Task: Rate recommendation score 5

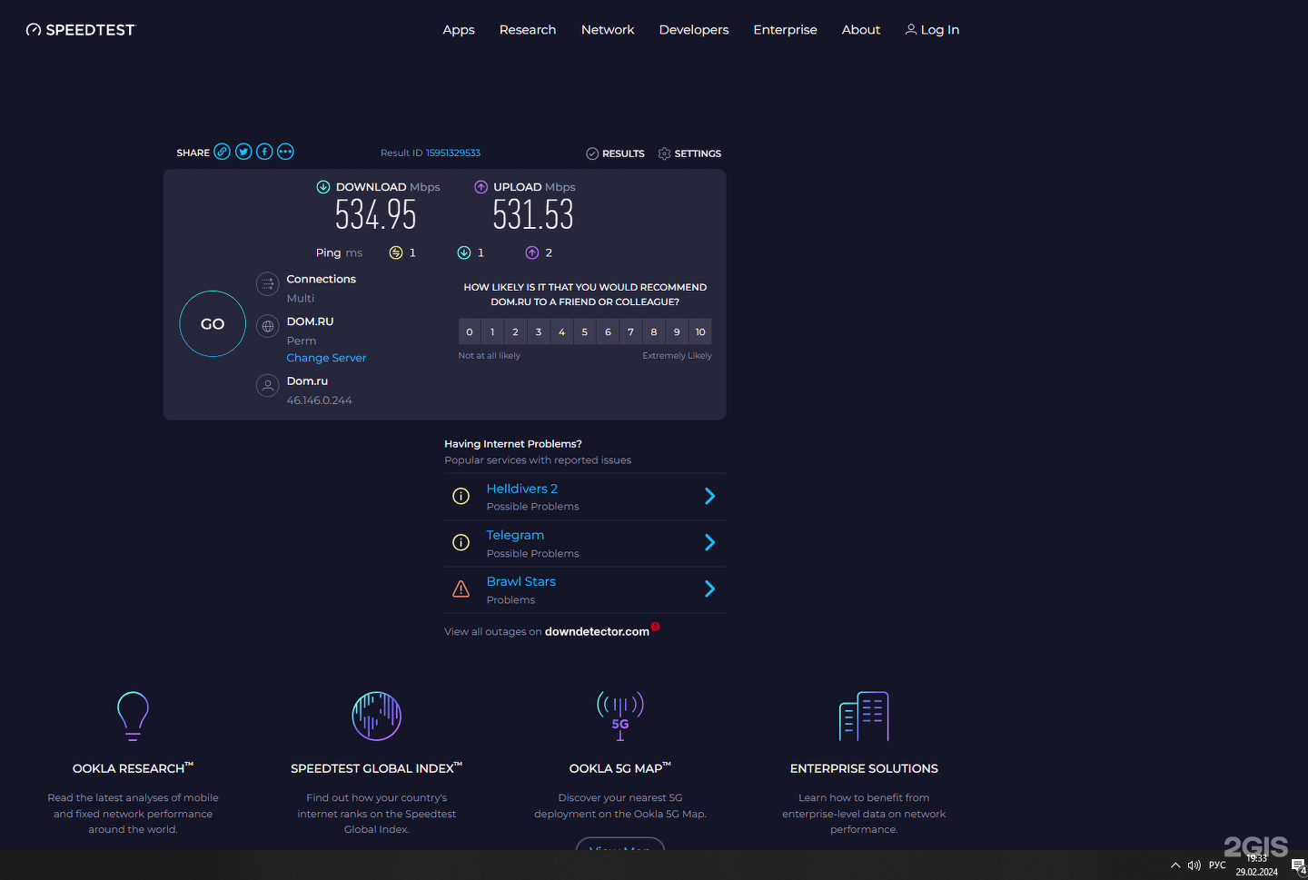Action: [x=585, y=331]
